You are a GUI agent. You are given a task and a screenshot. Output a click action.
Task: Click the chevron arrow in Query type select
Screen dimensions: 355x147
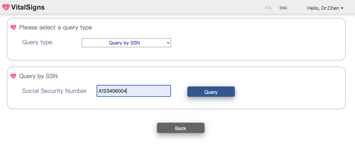point(168,43)
